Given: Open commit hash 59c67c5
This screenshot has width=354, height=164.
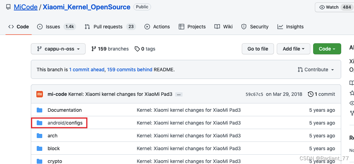Looking at the screenshot, I should click(254, 94).
